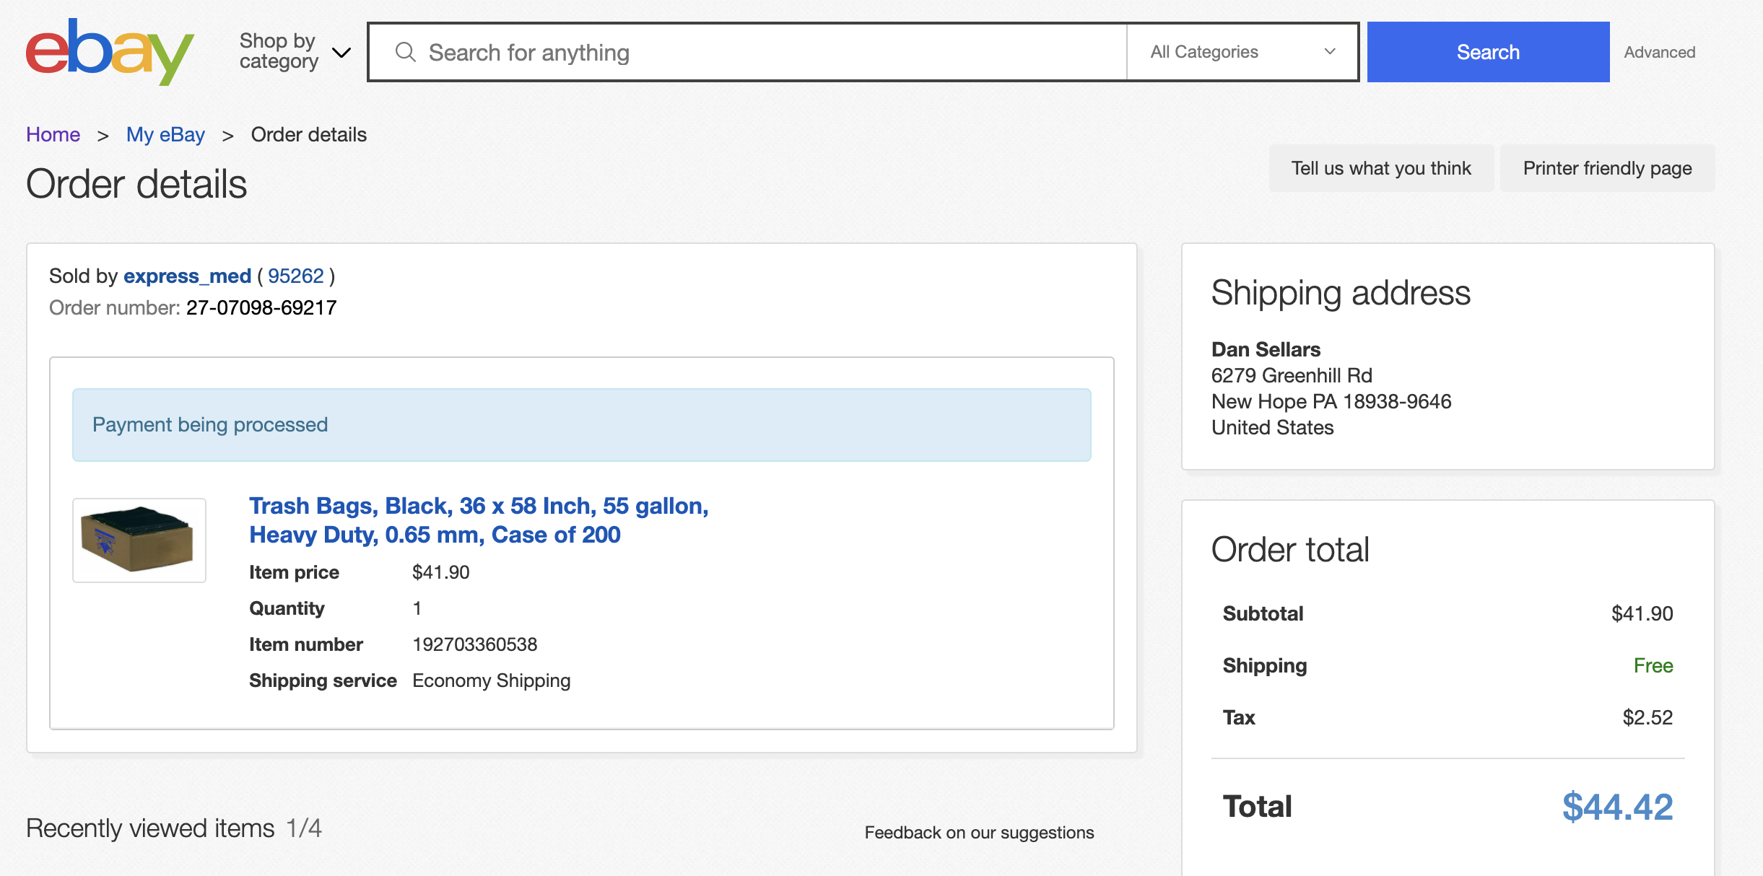Image resolution: width=1763 pixels, height=876 pixels.
Task: Click the trash bags product thumbnail
Action: point(139,540)
